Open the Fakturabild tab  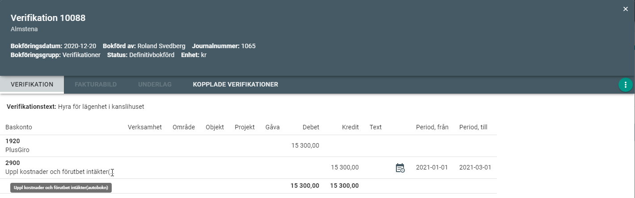click(x=96, y=84)
